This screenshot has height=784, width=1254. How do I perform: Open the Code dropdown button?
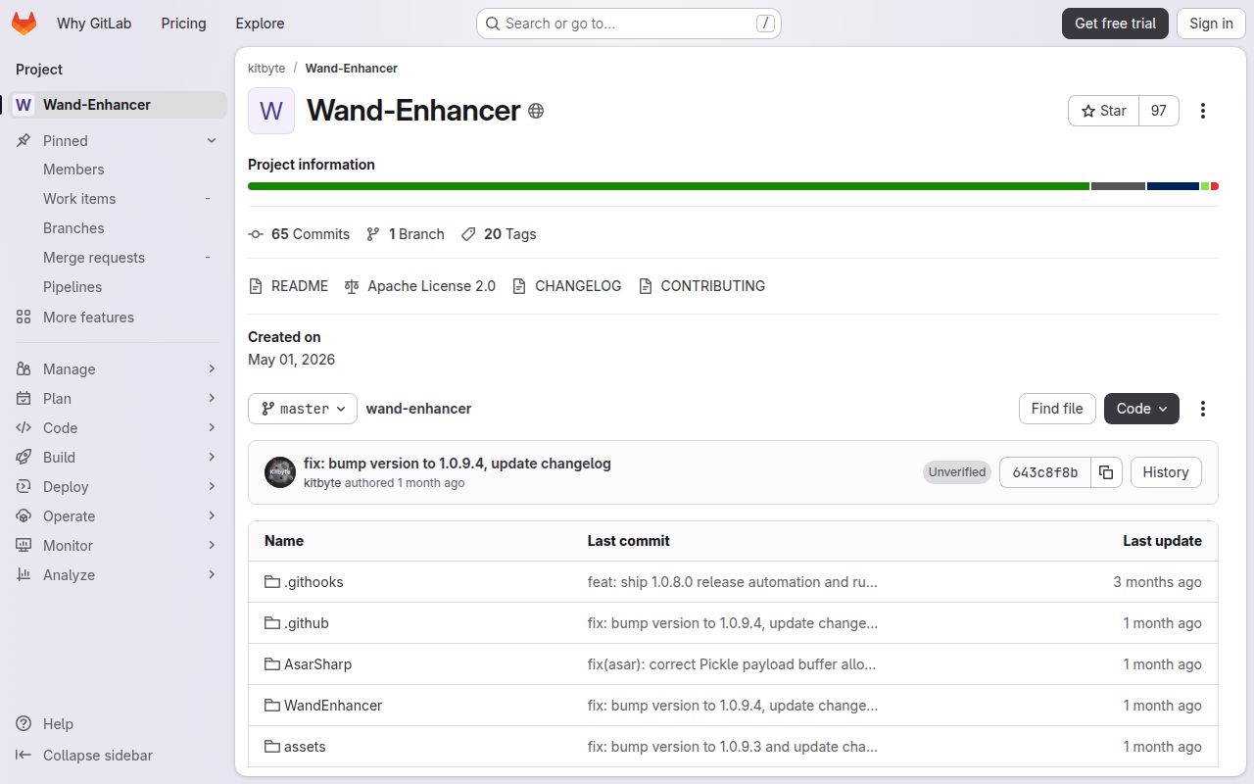tap(1141, 409)
